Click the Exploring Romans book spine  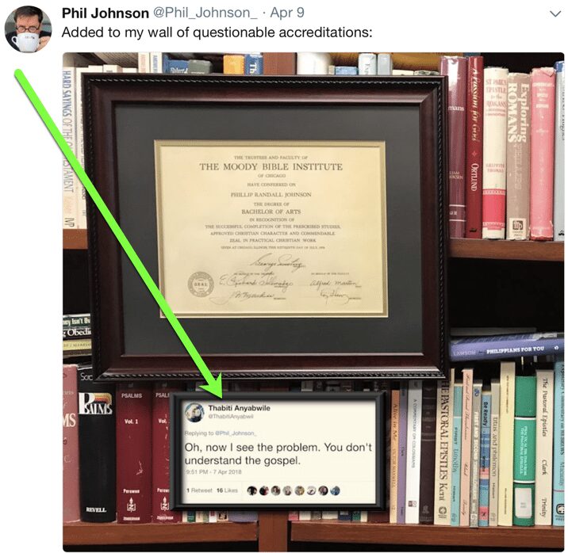pyautogui.click(x=518, y=155)
